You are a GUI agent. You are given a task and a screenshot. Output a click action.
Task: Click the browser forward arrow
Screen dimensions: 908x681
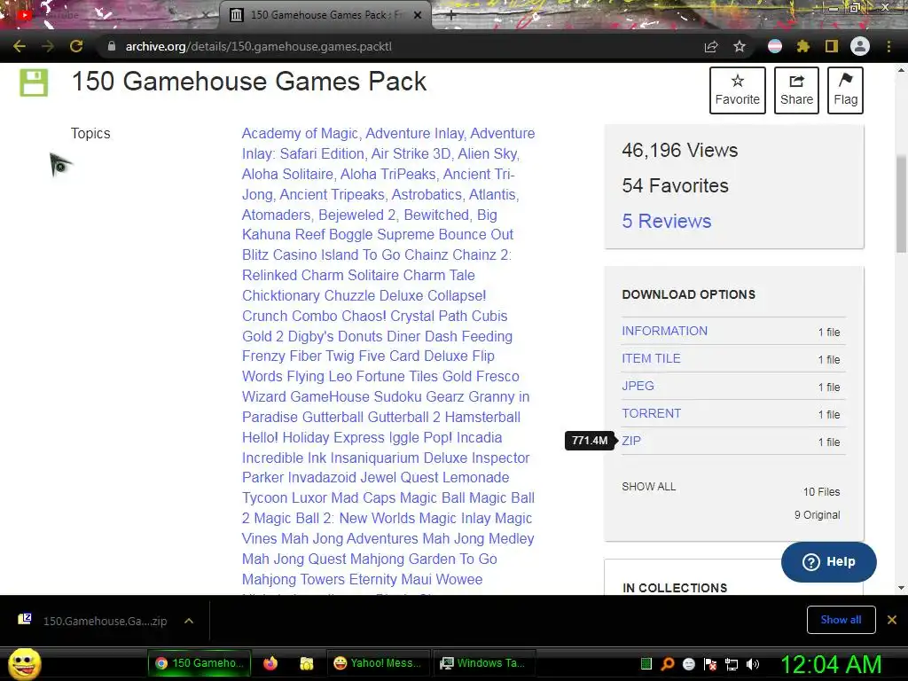[48, 46]
